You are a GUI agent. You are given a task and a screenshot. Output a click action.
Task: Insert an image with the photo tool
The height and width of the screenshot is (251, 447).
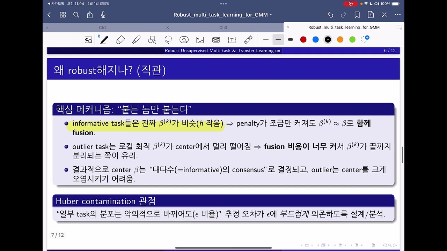(200, 40)
